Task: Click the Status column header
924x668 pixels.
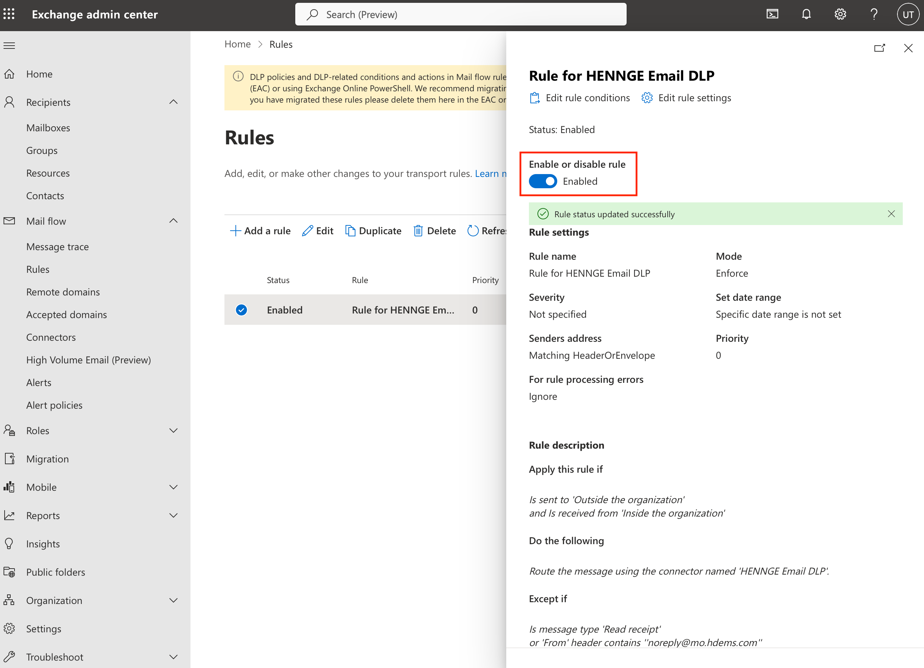Action: [278, 280]
